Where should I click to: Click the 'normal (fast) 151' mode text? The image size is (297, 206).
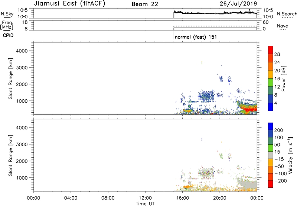click(x=196, y=37)
